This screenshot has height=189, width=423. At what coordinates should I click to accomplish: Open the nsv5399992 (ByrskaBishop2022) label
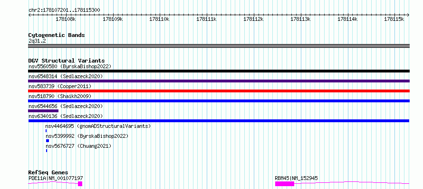pyautogui.click(x=87, y=136)
